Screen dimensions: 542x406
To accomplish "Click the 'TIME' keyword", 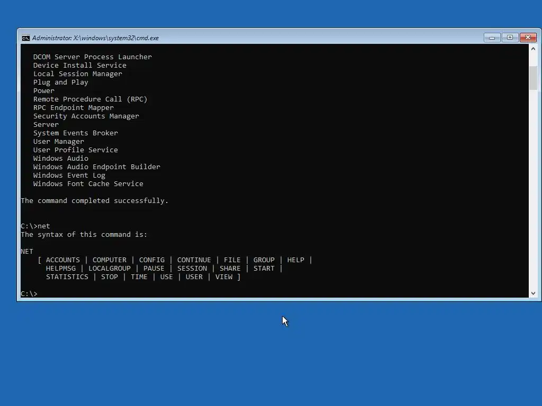I will pos(139,277).
